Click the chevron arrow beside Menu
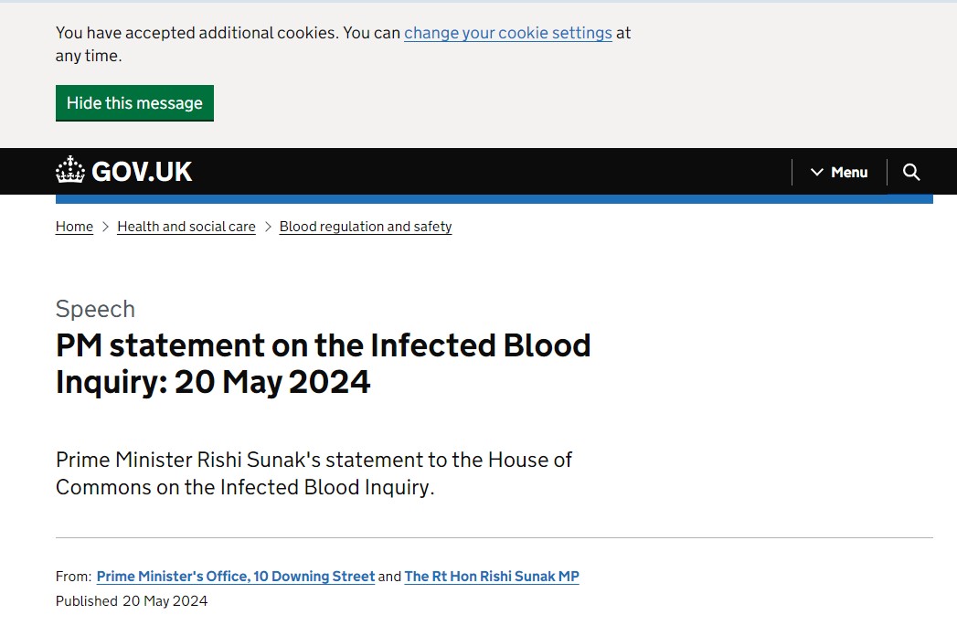Screen dimensions: 957x636 point(817,172)
